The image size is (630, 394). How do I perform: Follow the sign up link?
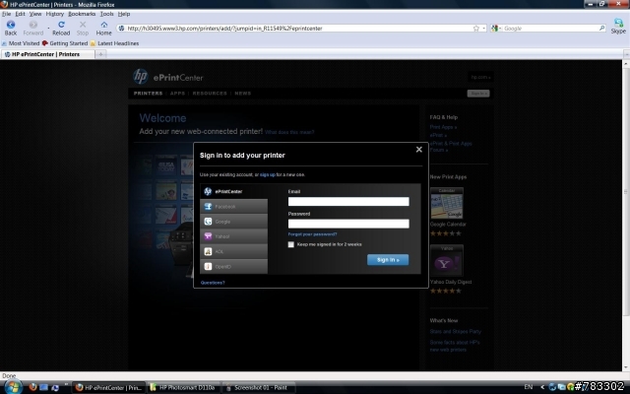[x=268, y=175]
